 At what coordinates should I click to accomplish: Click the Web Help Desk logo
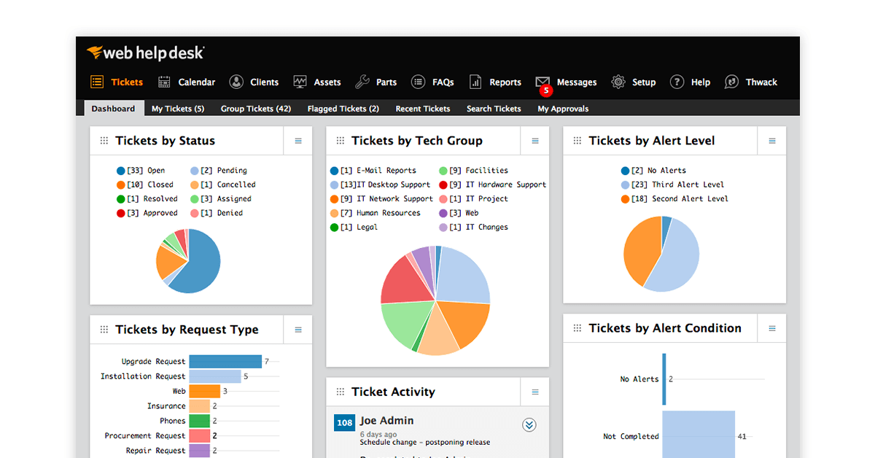coord(146,53)
